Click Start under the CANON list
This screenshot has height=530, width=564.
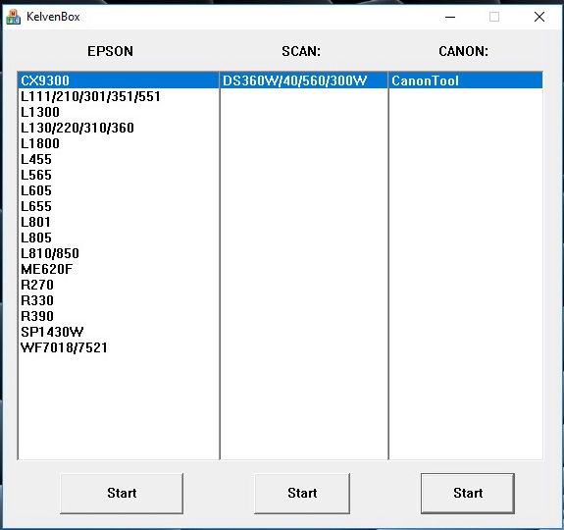coord(468,494)
